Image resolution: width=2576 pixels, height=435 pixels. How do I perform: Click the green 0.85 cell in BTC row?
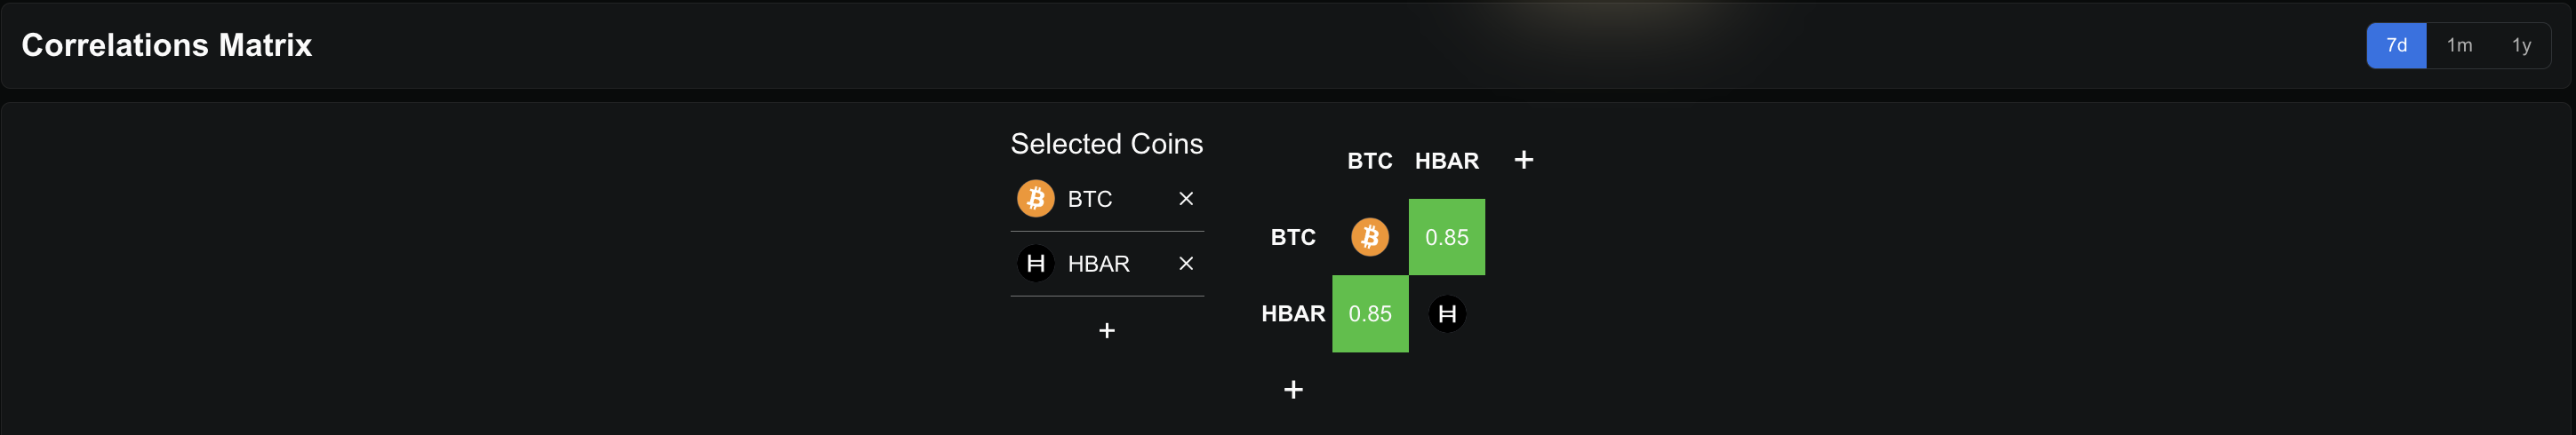click(x=1446, y=237)
